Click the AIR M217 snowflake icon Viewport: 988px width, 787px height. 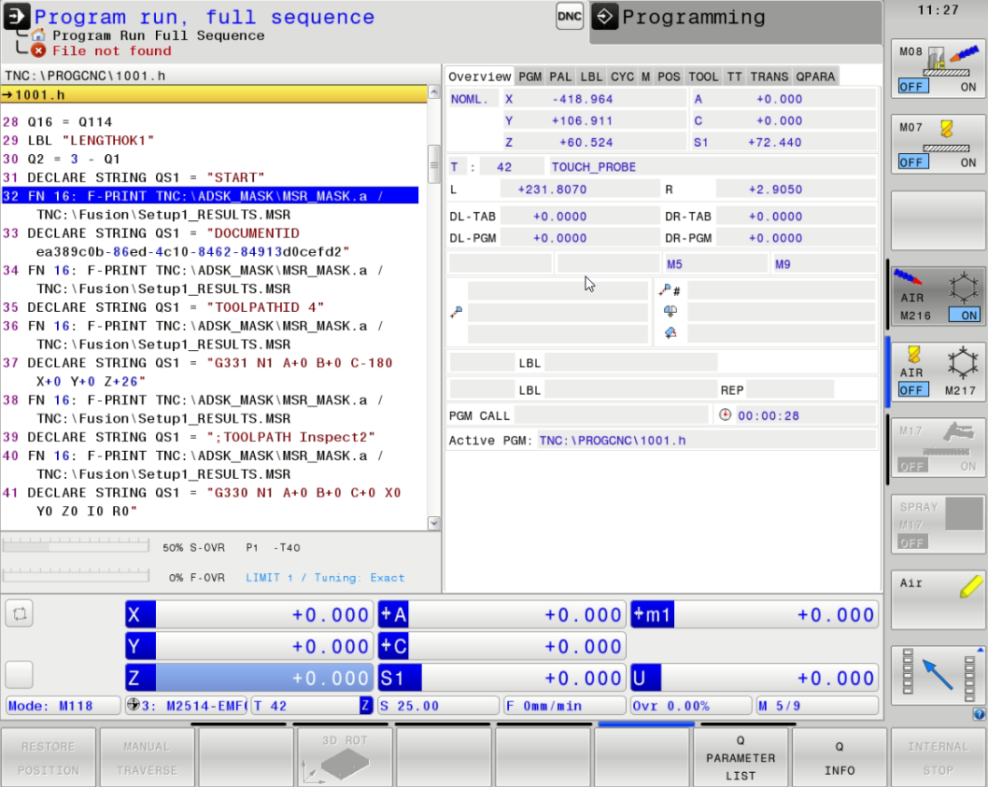964,363
